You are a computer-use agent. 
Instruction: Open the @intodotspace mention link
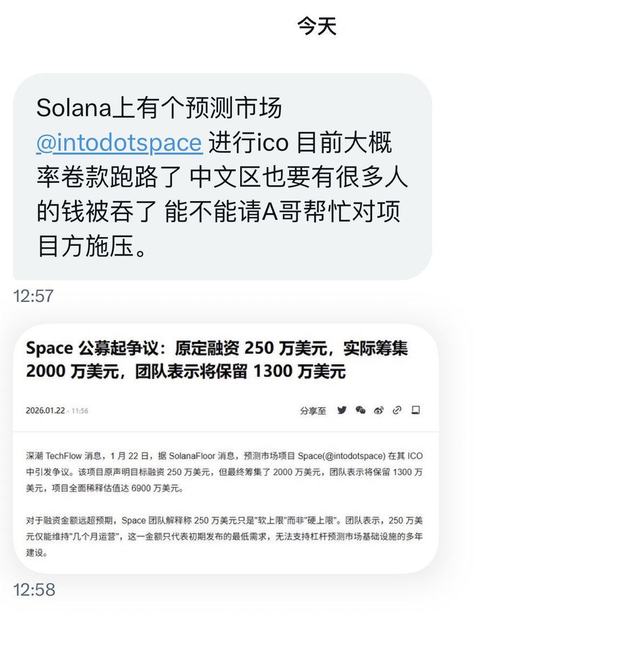point(119,143)
